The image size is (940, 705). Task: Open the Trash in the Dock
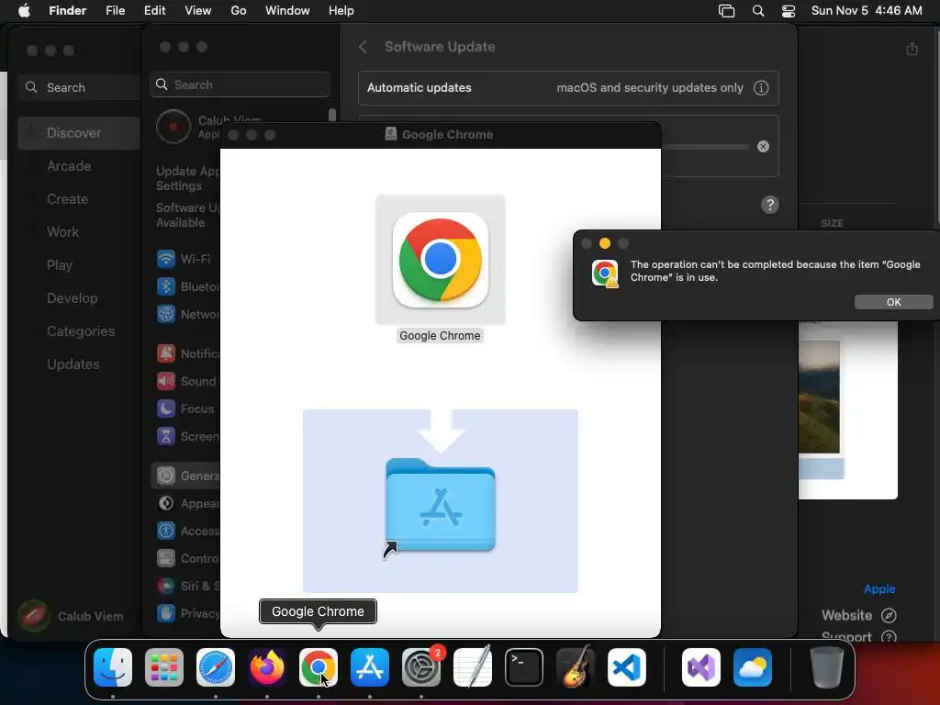pos(827,667)
